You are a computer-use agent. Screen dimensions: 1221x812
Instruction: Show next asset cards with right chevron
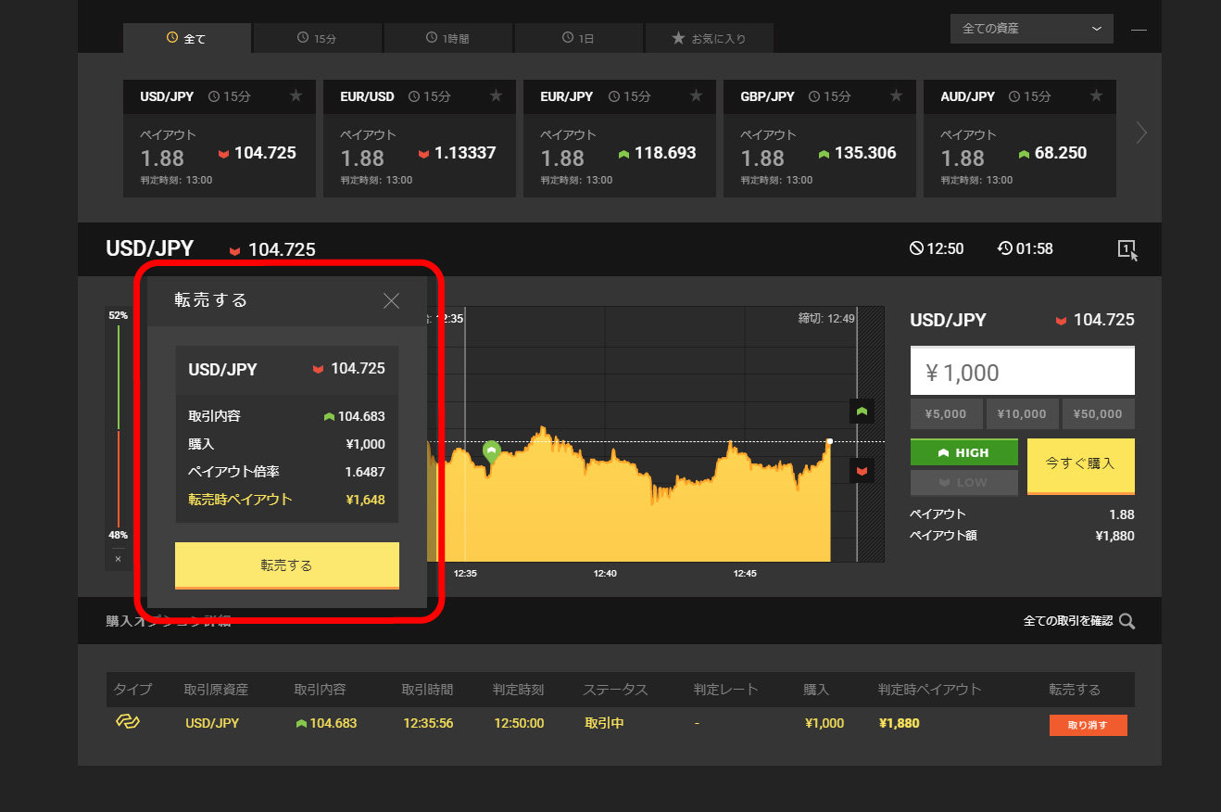(x=1141, y=133)
